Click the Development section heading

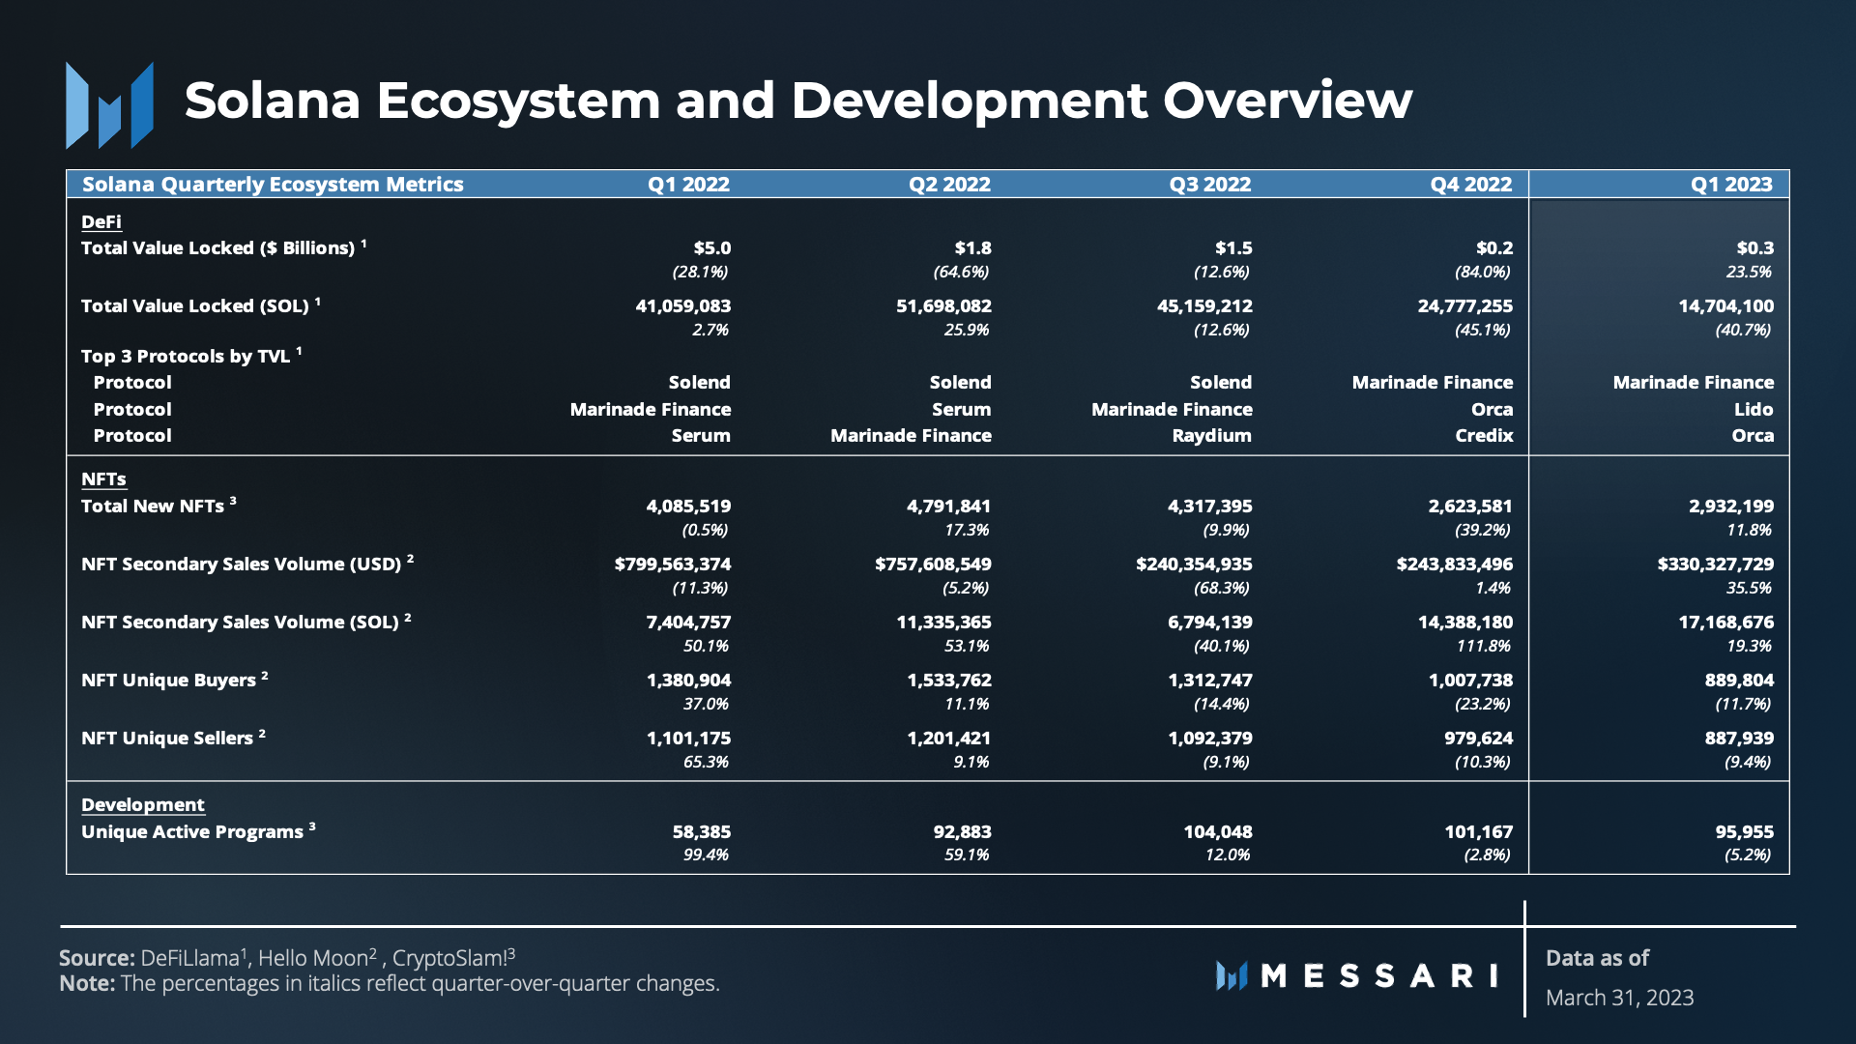click(142, 805)
